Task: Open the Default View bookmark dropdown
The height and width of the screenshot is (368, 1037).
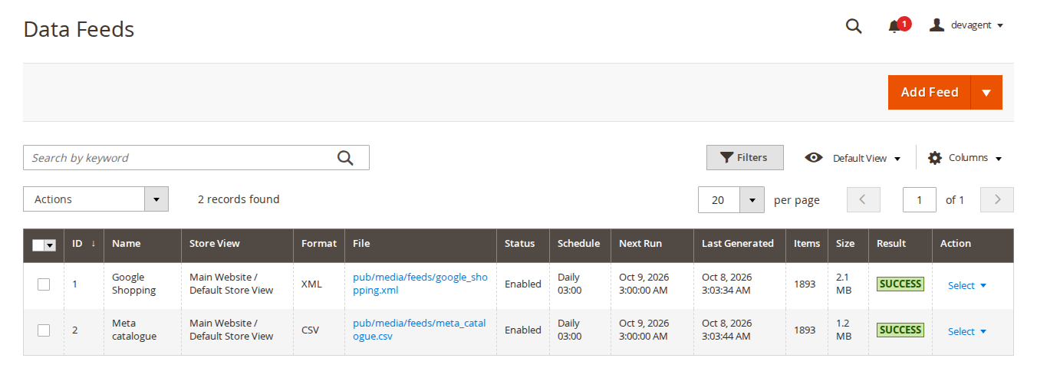Action: (x=853, y=158)
